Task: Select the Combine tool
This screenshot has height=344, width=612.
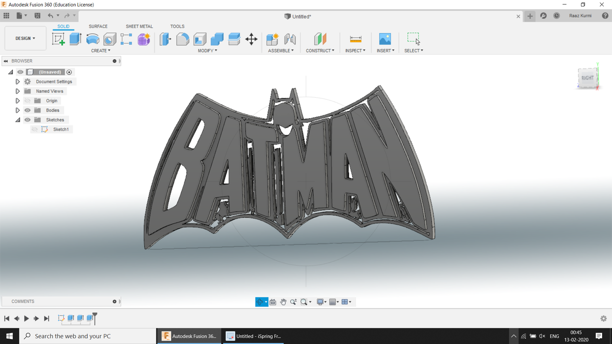Action: click(217, 39)
